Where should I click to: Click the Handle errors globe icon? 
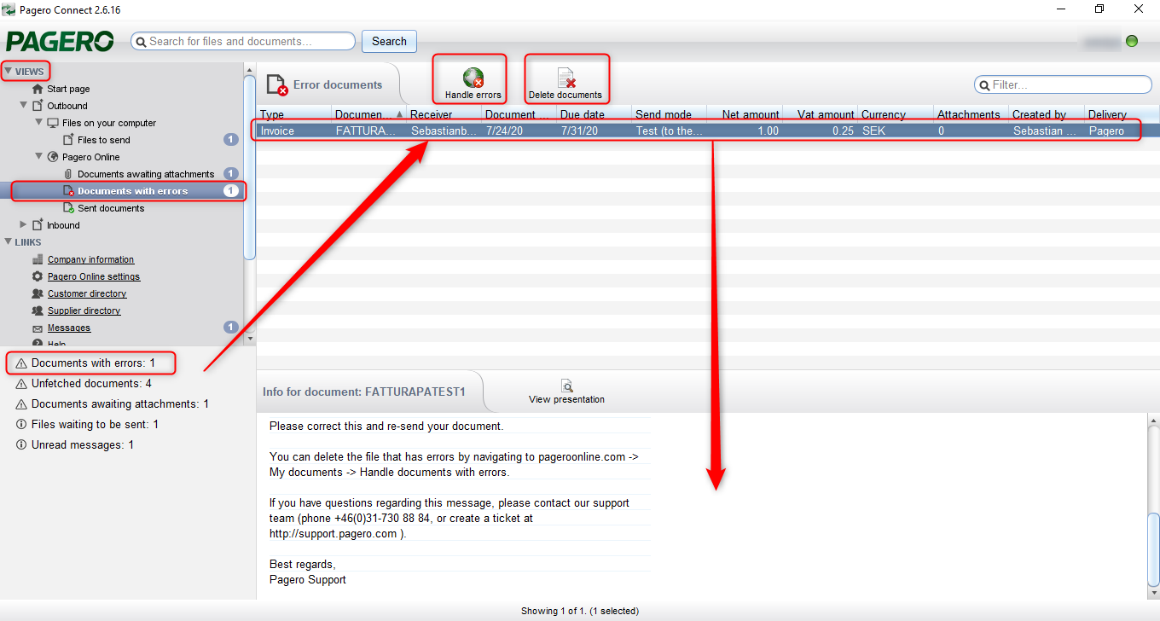click(x=473, y=78)
